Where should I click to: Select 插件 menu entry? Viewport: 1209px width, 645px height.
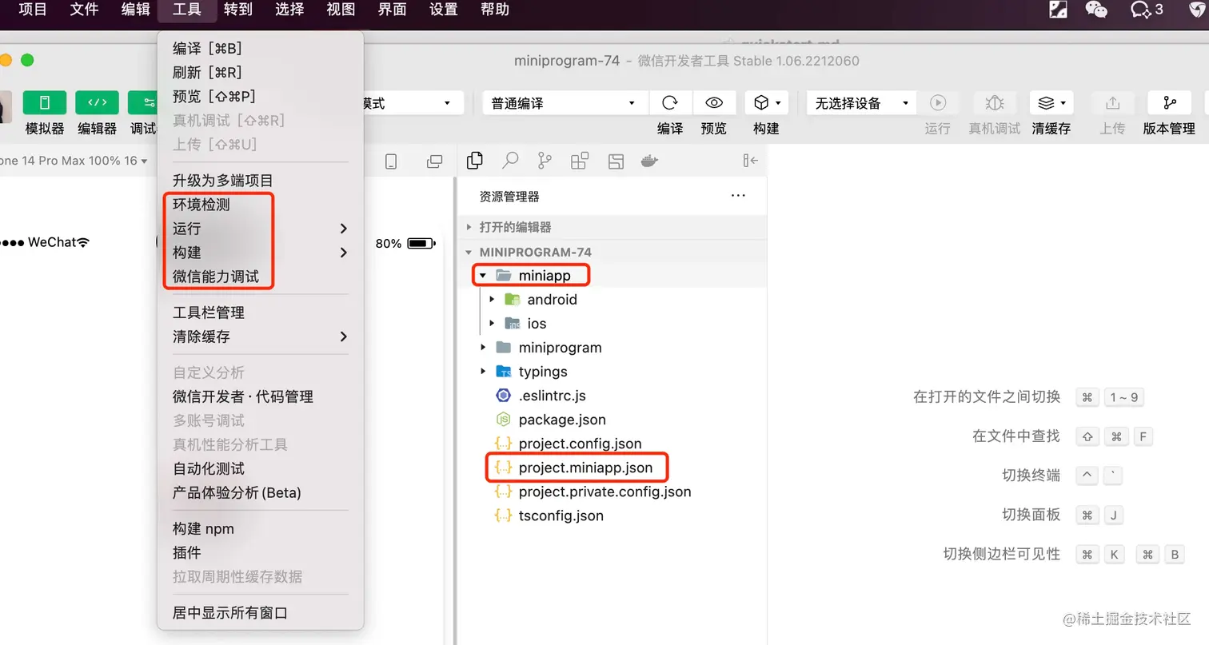tap(261, 552)
